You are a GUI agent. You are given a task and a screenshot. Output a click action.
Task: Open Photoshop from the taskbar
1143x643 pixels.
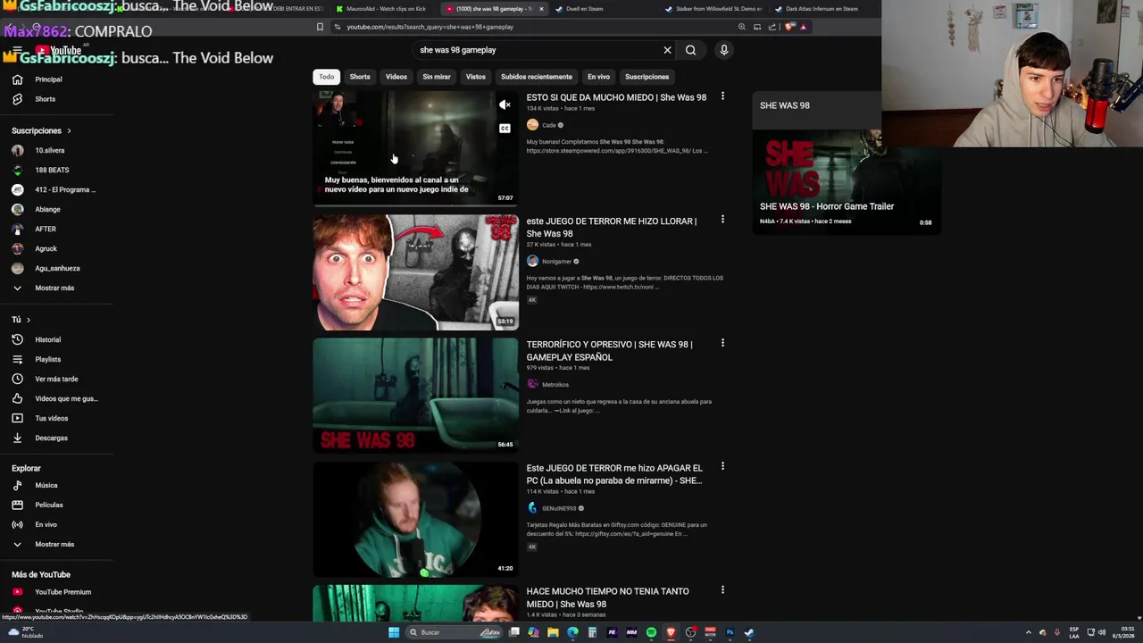tap(730, 632)
